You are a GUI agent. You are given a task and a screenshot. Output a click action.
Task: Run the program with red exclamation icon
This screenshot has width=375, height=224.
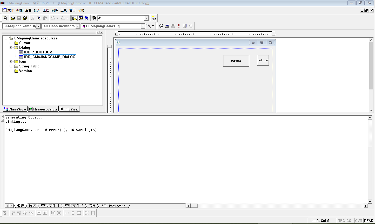179,26
